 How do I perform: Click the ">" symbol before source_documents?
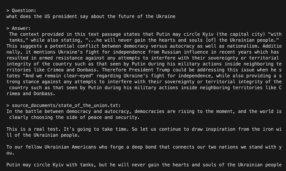click(x=8, y=106)
